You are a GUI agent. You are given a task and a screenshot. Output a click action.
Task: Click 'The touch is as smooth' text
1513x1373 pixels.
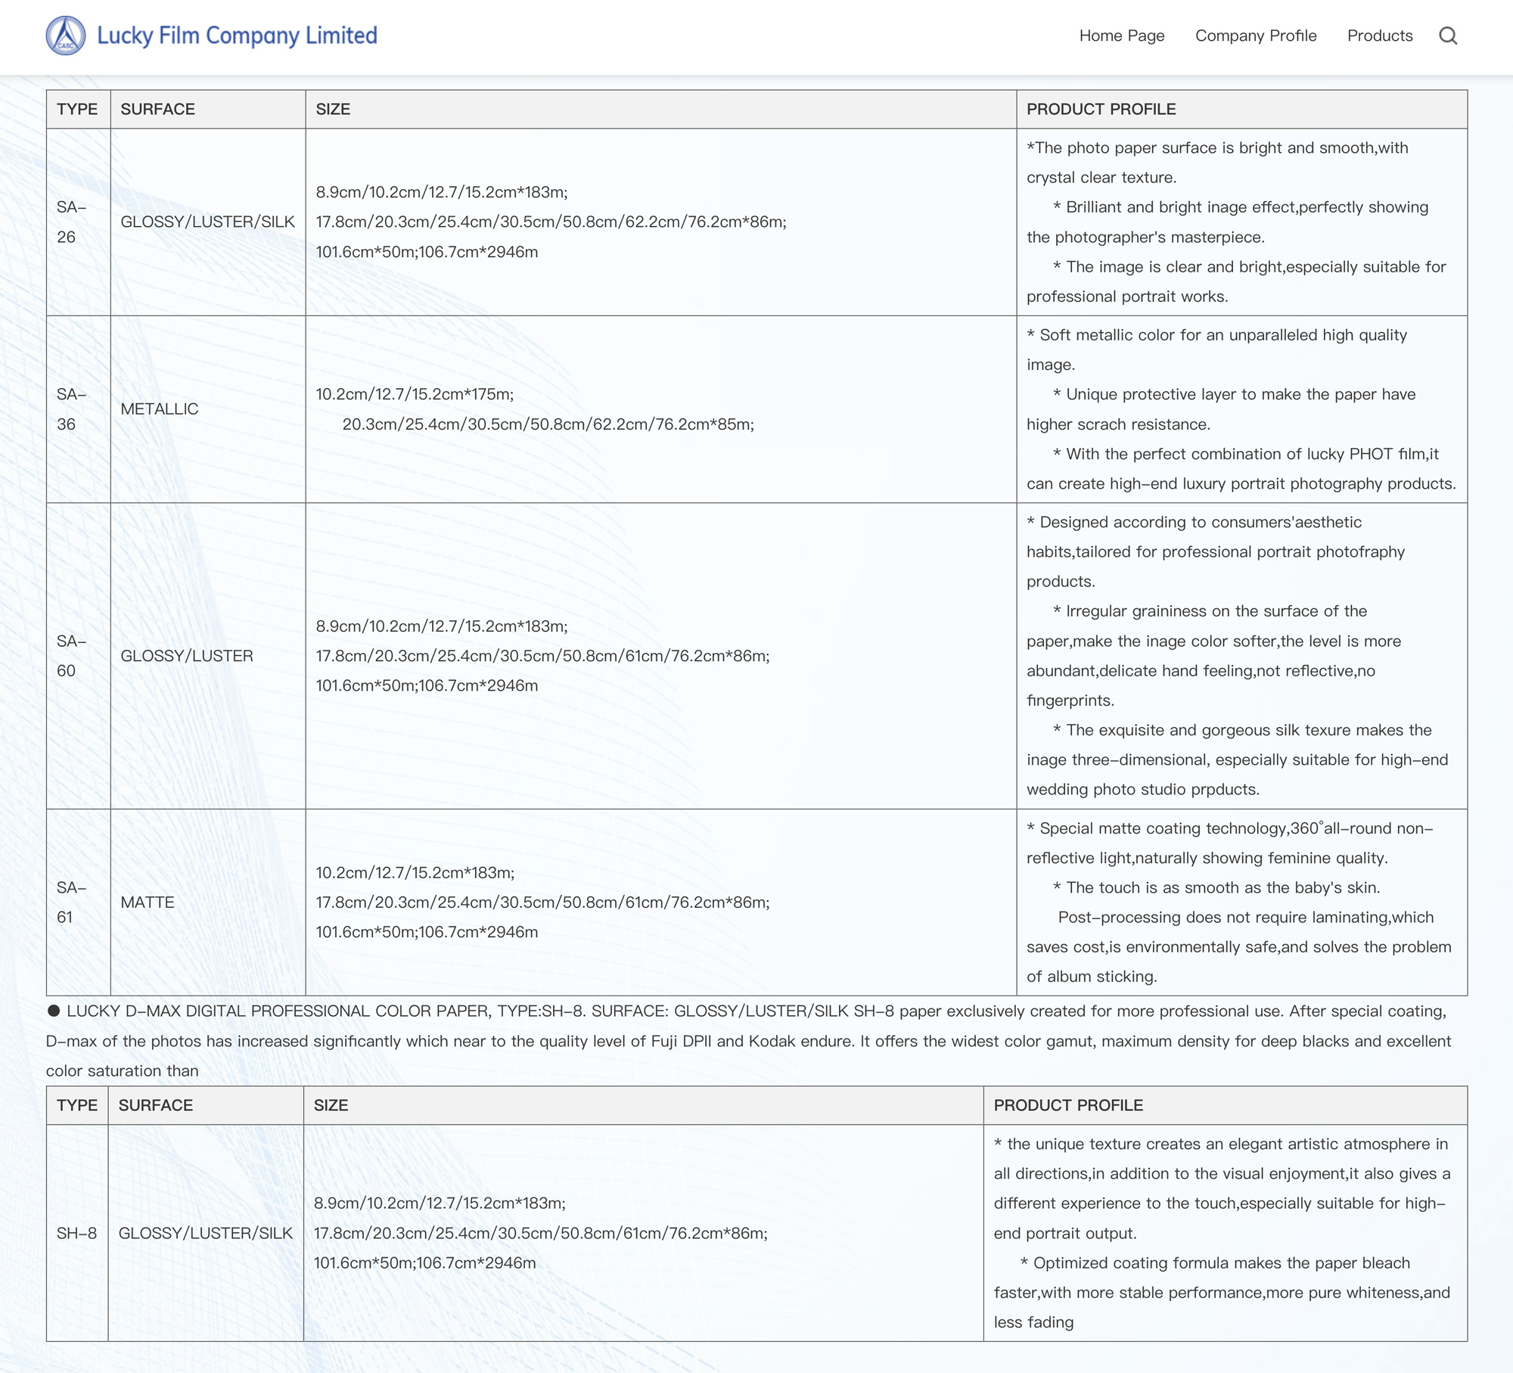point(1216,887)
